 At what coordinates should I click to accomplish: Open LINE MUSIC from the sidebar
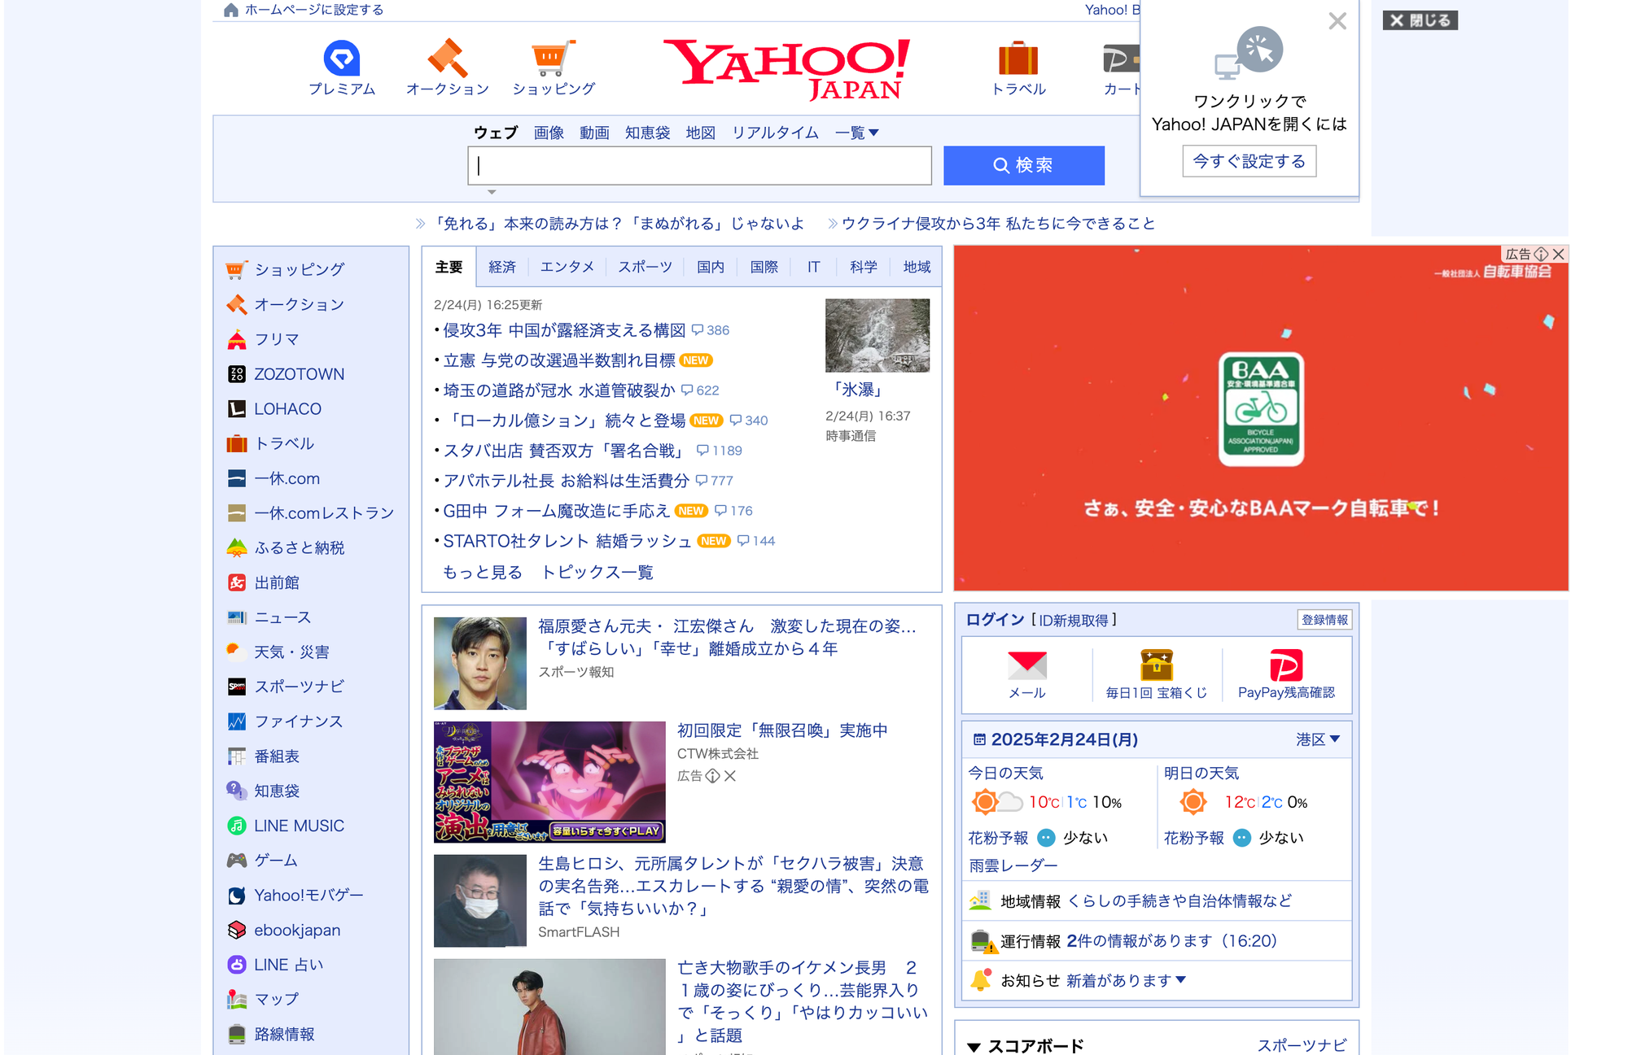point(299,826)
